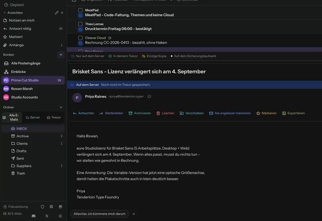Forward the email with Weiterleiten
The image size is (322, 221).
tap(111, 113)
